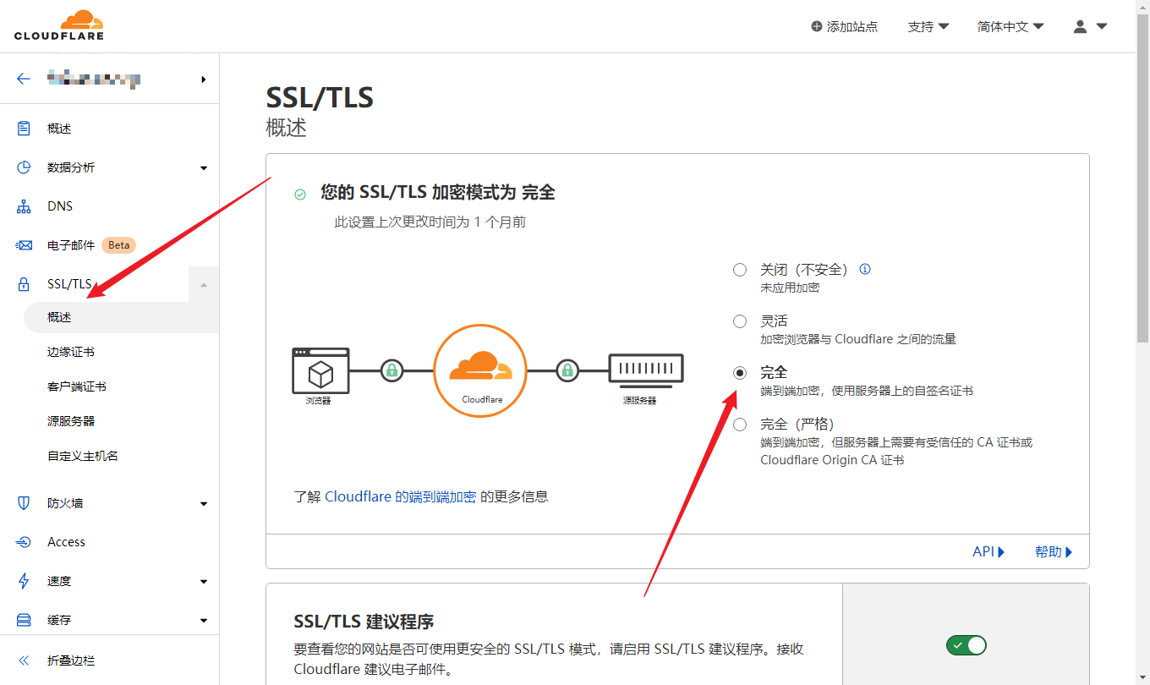The width and height of the screenshot is (1150, 685).
Task: Click the green check status icon
Action: coord(300,195)
